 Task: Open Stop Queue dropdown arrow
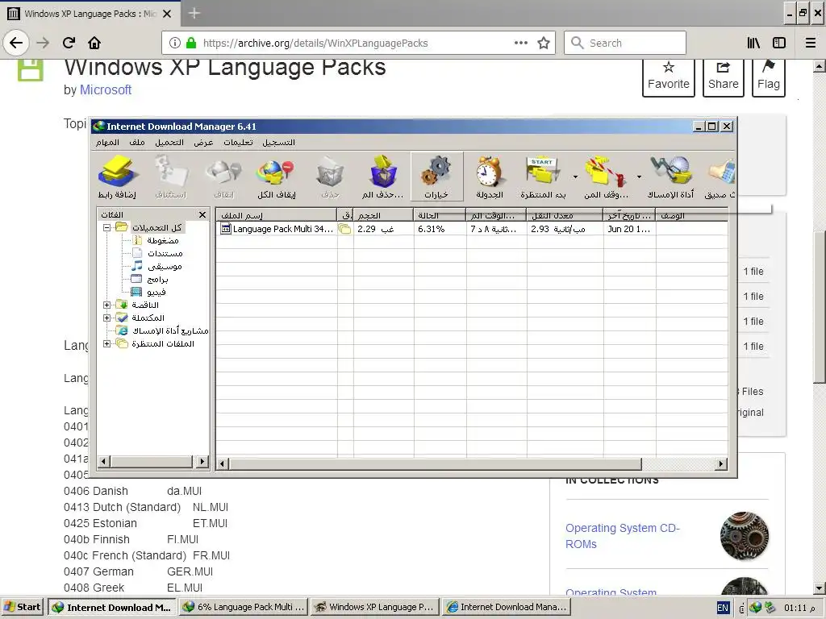coord(639,177)
